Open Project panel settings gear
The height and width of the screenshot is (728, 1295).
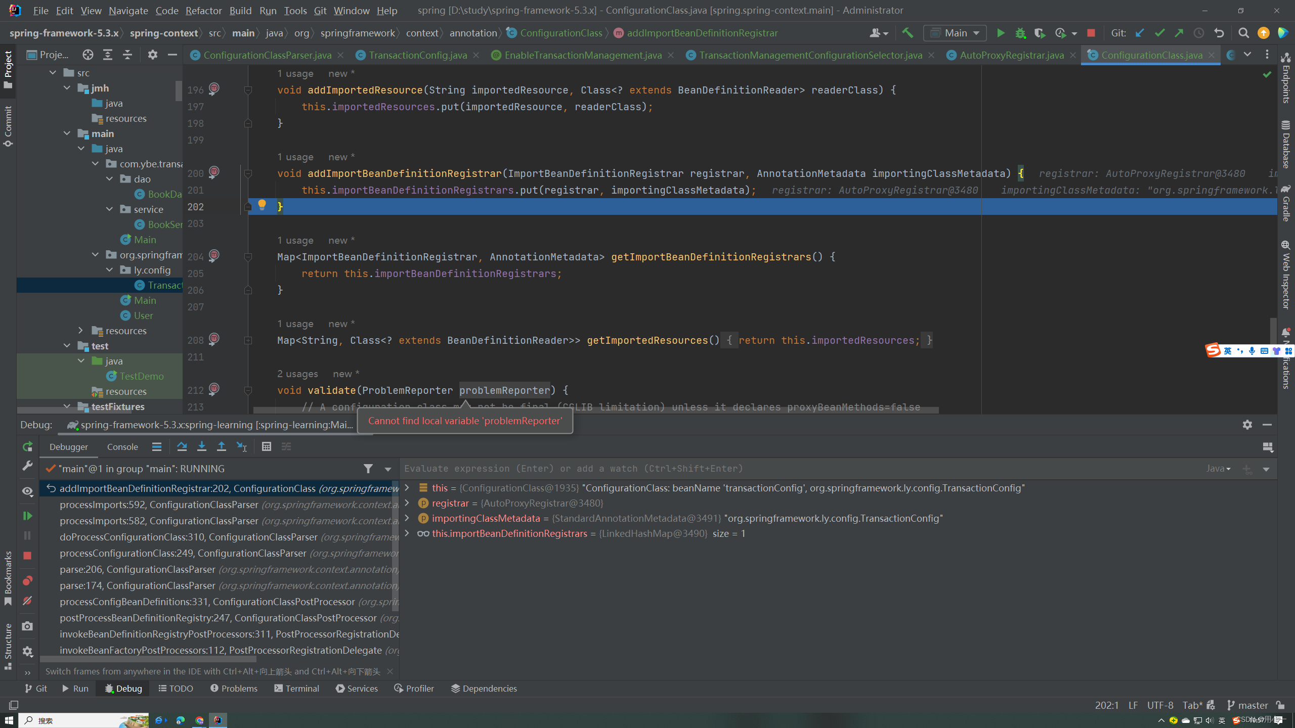click(x=152, y=55)
